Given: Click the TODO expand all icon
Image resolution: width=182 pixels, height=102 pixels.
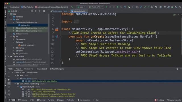Looking at the screenshot, I should [9, 87].
